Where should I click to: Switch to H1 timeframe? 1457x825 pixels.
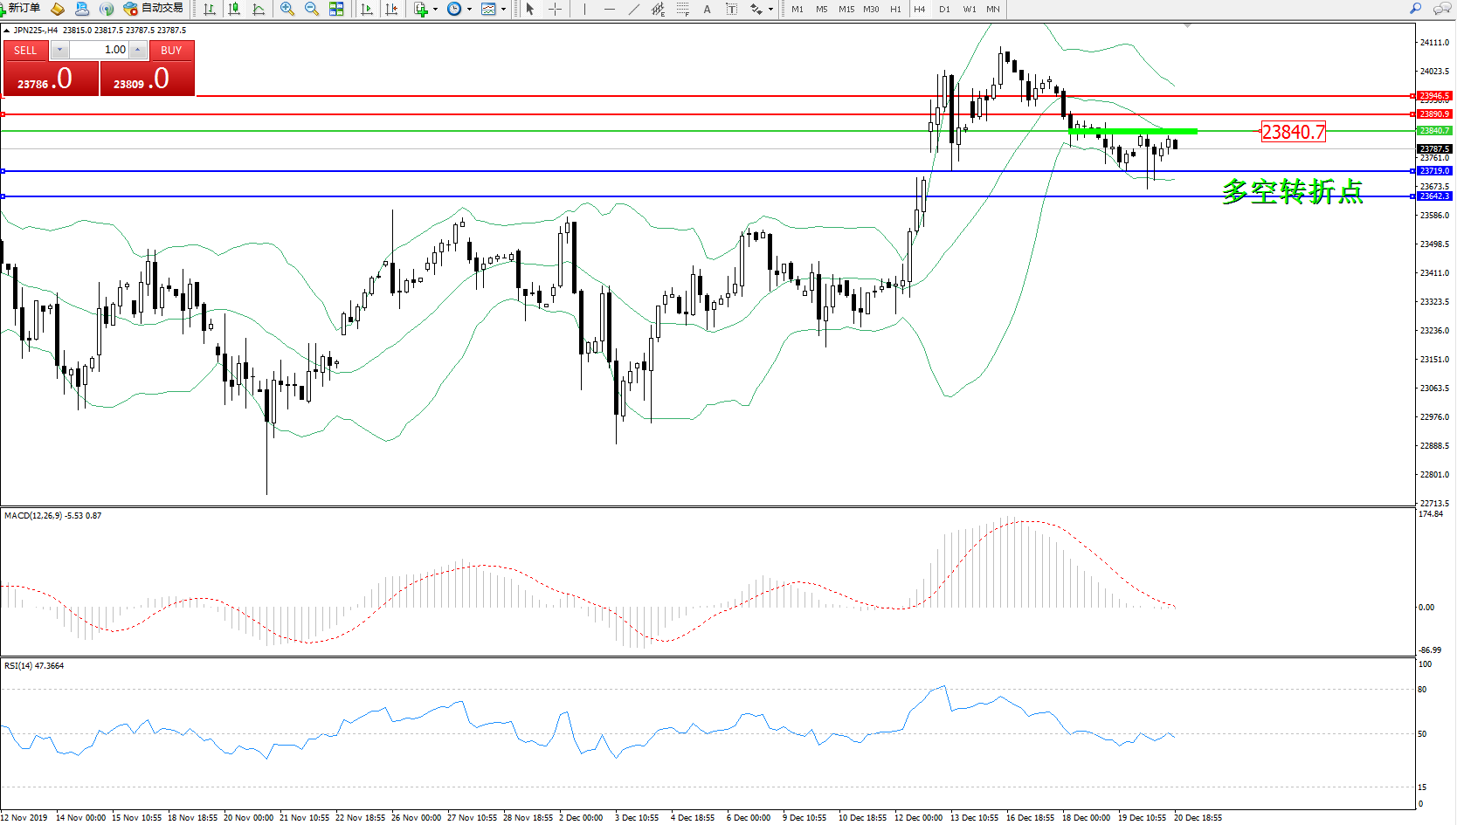point(895,9)
